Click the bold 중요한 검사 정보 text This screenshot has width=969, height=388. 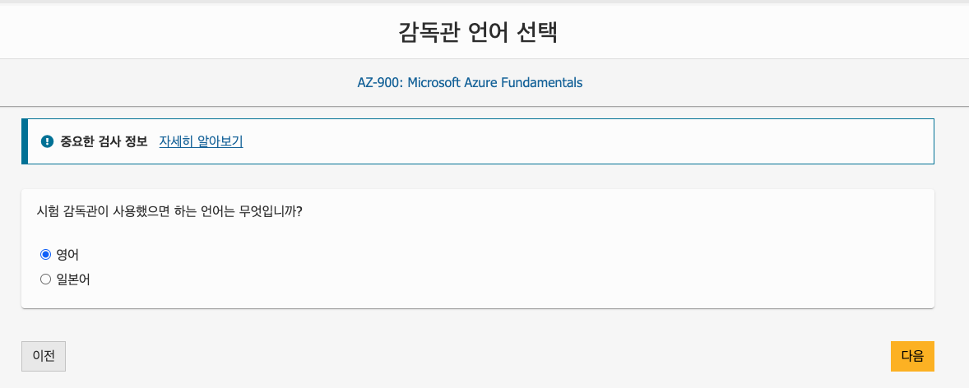coord(104,141)
